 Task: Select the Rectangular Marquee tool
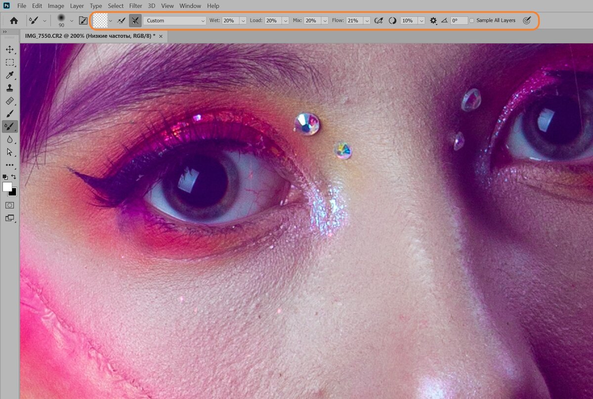(x=9, y=62)
